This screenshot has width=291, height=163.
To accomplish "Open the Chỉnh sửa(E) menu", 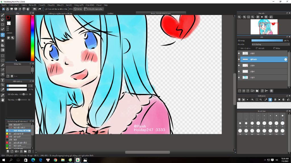I will (14, 5).
